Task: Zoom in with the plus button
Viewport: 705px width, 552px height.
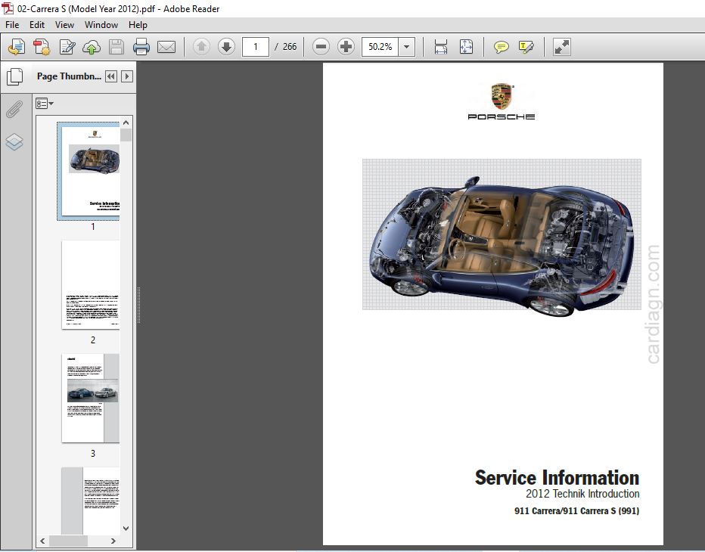Action: (x=346, y=46)
